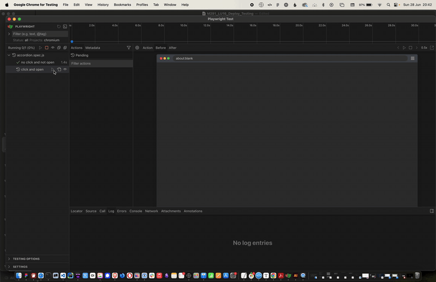
Task: Open the History menu in the menu bar
Action: (103, 5)
